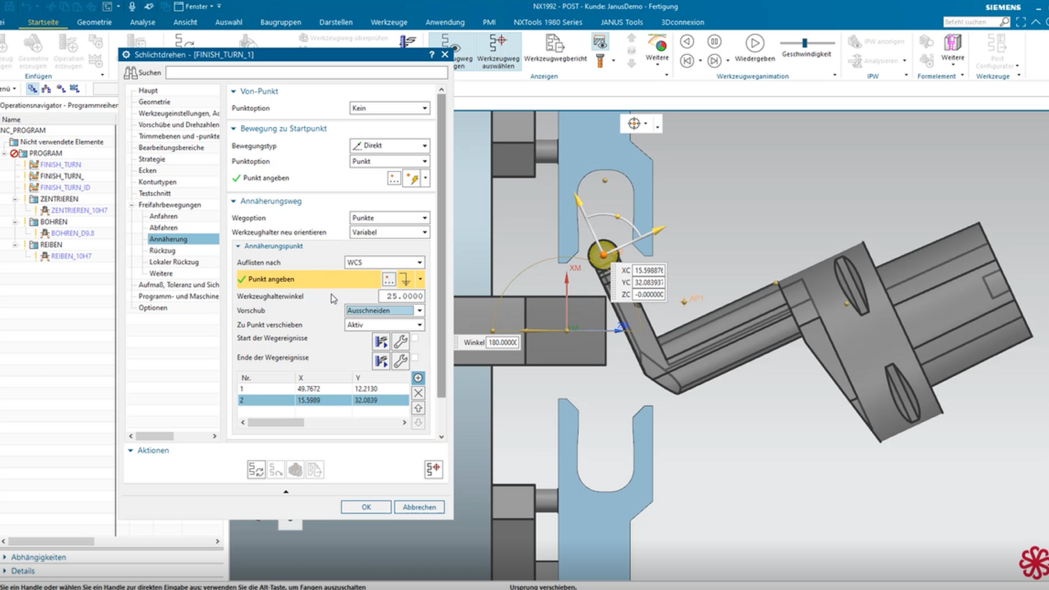
Task: Click the inferred point icon beside Annäherungspunkt
Action: (x=406, y=279)
